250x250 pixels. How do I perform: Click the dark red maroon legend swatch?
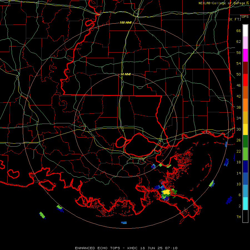(245, 68)
